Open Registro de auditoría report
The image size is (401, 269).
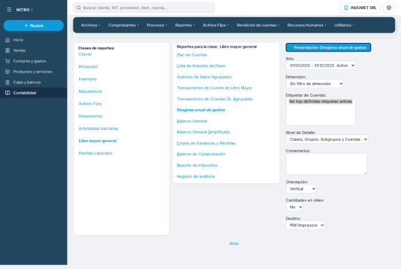[x=196, y=176]
